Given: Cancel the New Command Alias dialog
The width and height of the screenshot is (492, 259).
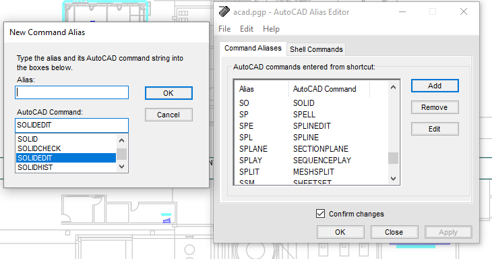Looking at the screenshot, I should tap(168, 115).
